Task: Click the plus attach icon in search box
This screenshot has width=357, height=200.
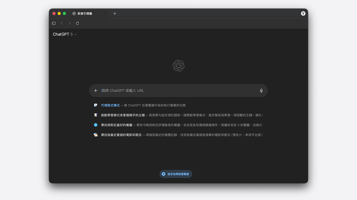Action: click(96, 91)
